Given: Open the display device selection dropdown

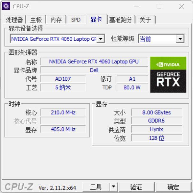Looking at the screenshot, I should click(x=100, y=39).
